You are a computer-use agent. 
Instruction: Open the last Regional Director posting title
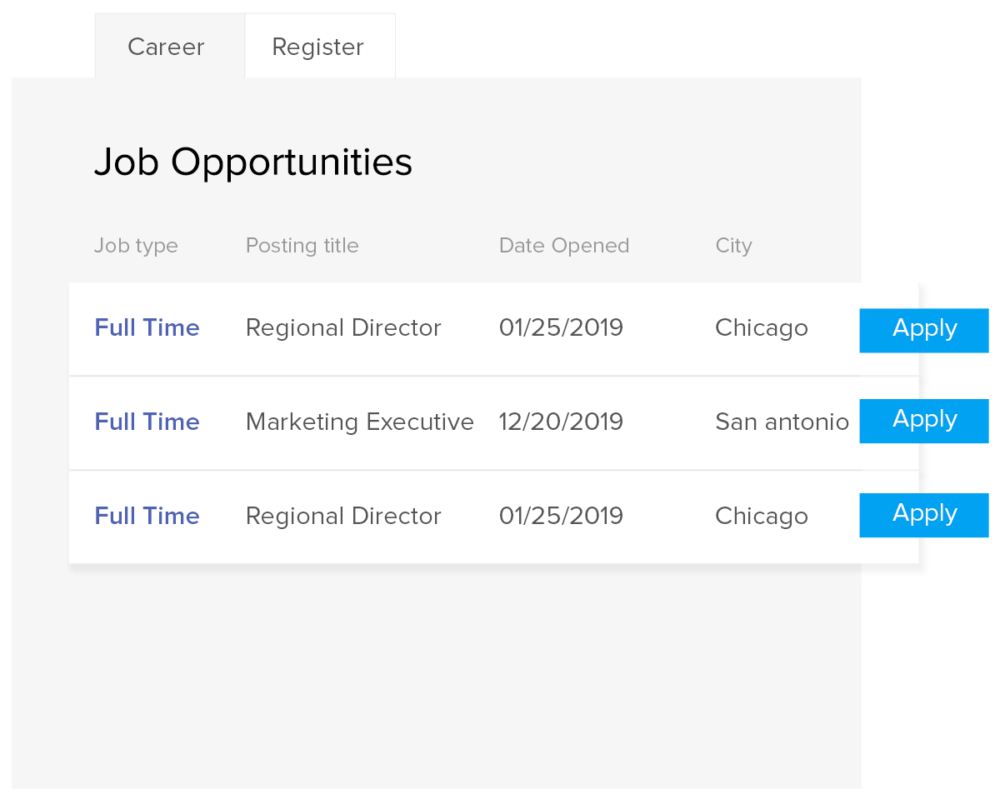[x=343, y=517]
